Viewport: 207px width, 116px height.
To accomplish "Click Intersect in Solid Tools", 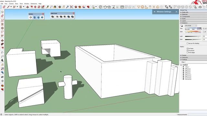I will 57,17.
